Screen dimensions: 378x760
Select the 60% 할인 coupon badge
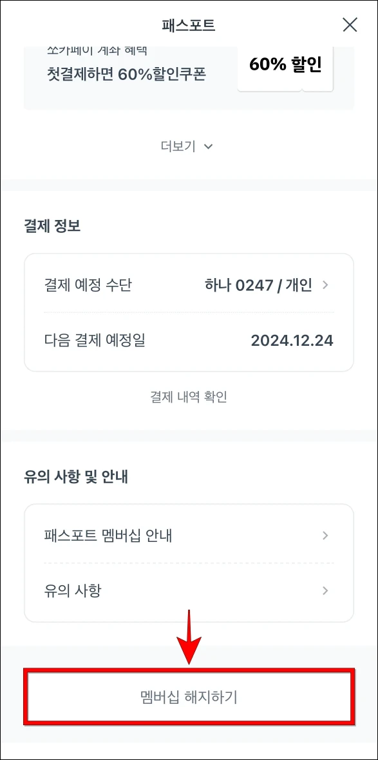click(285, 65)
